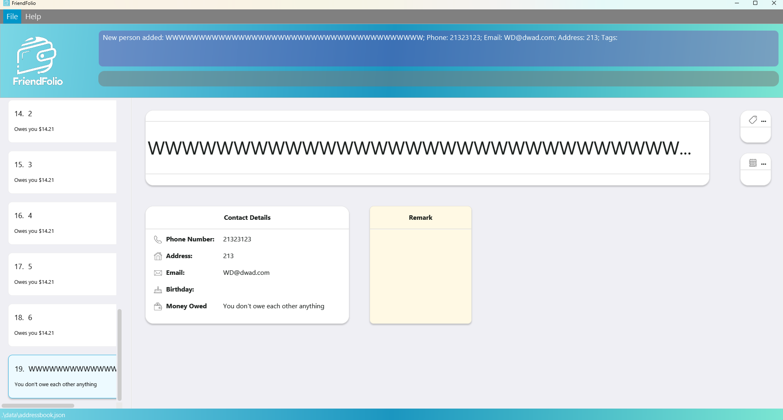The image size is (783, 420).
Task: Click the tag icon card
Action: [755, 127]
